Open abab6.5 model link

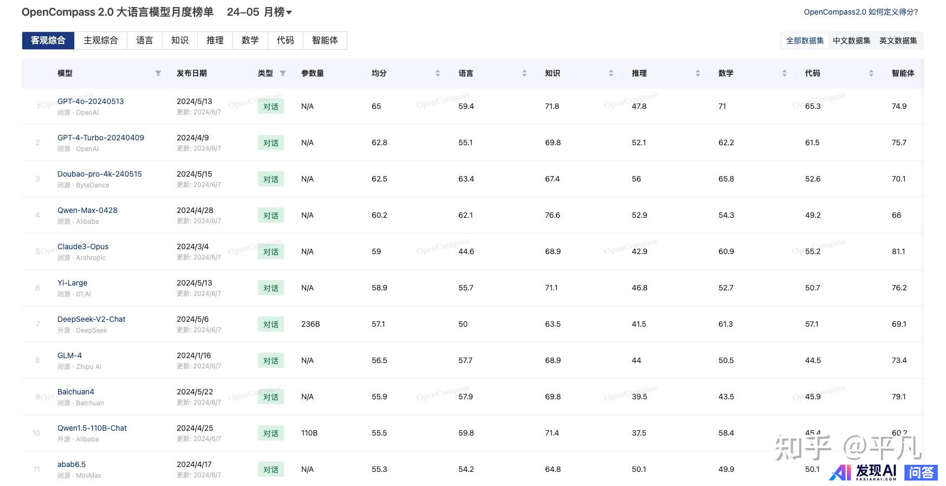(72, 464)
